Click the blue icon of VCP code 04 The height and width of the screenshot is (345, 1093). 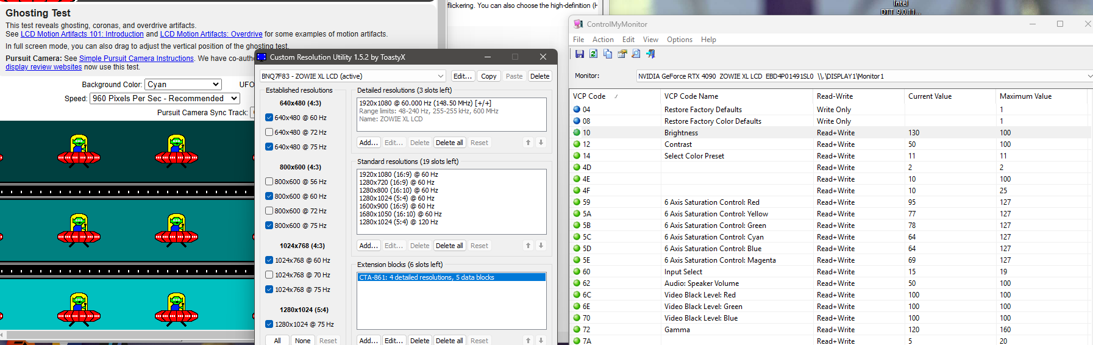[577, 110]
